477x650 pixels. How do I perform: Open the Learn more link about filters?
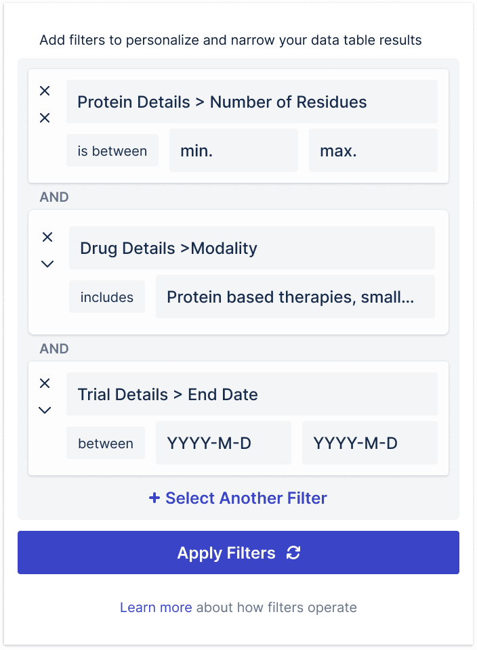156,607
